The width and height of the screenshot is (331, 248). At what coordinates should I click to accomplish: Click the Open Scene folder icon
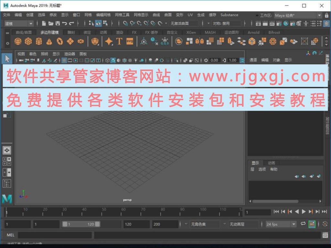(x=51, y=23)
